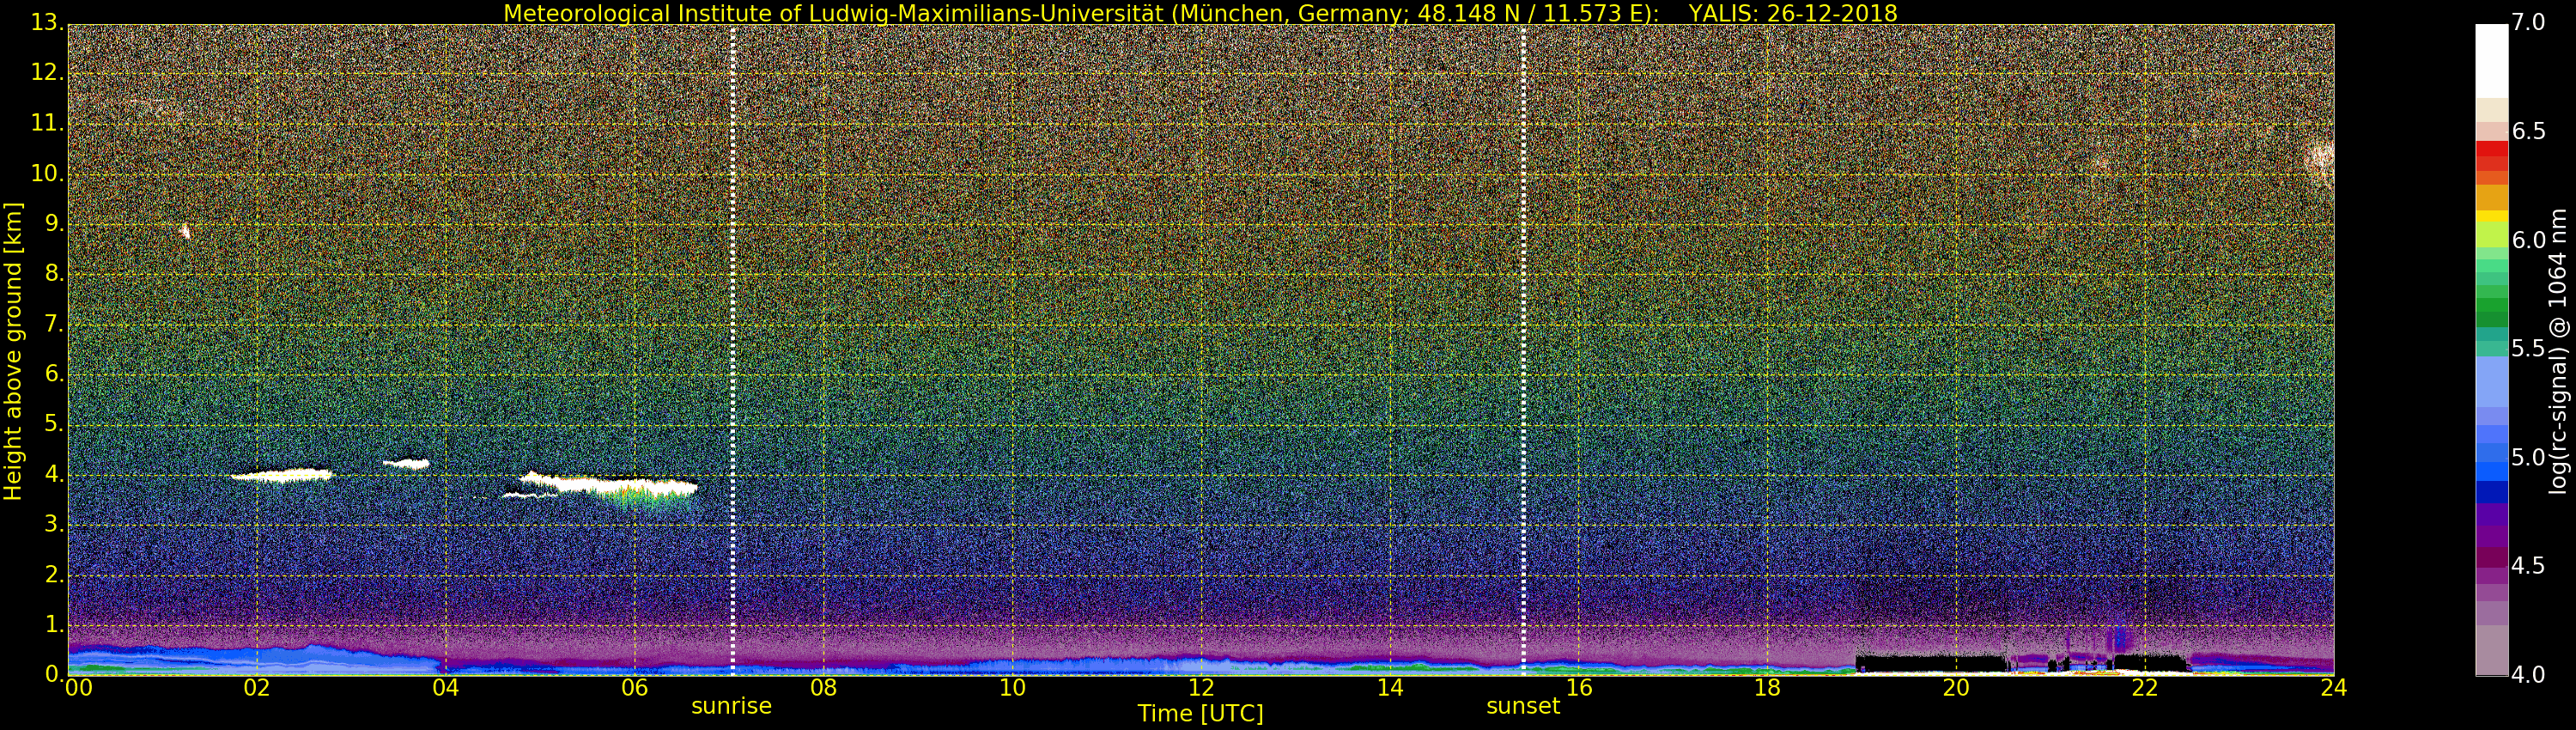Click the "7.0" colorbar tick label
Viewport: 2576px width, 730px height.
(x=2528, y=22)
